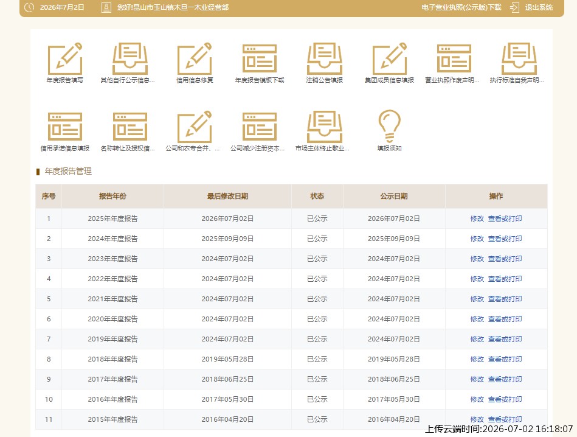Open the 填报须知 lightbulb icon
This screenshot has height=437, width=577.
pos(389,126)
